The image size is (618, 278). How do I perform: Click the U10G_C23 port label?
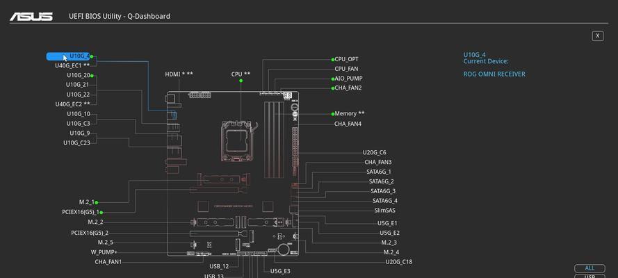76,142
